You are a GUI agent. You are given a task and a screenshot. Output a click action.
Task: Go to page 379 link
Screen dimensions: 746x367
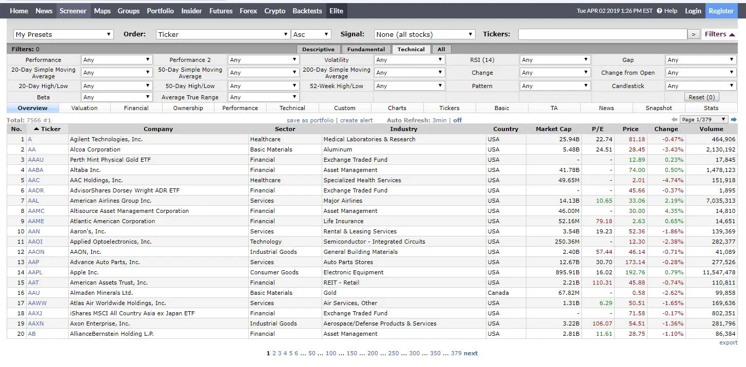[456, 353]
